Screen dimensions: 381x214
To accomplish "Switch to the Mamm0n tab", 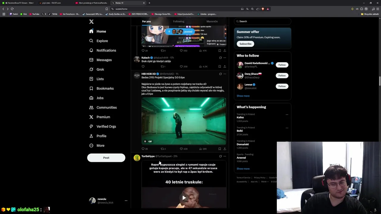I will coord(212,21).
